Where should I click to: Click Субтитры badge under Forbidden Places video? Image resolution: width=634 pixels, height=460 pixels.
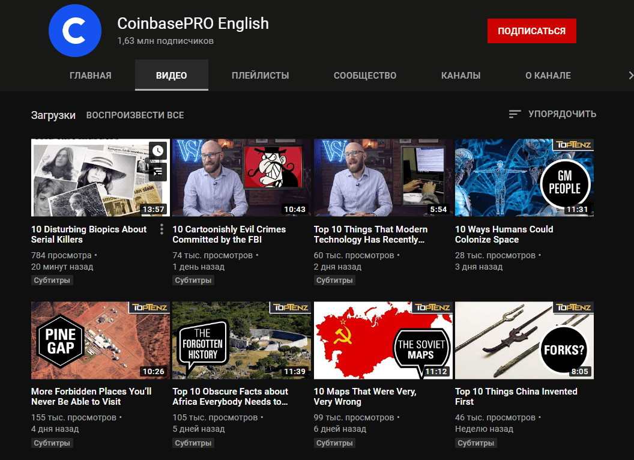pyautogui.click(x=52, y=443)
